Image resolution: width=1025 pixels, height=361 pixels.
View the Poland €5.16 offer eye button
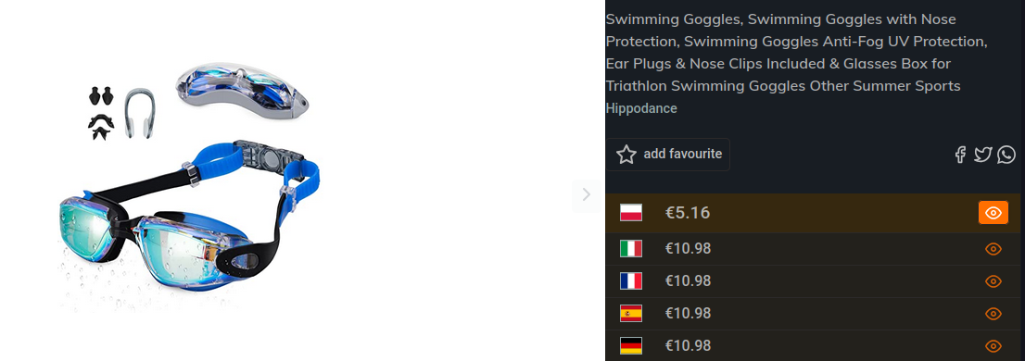(x=993, y=213)
